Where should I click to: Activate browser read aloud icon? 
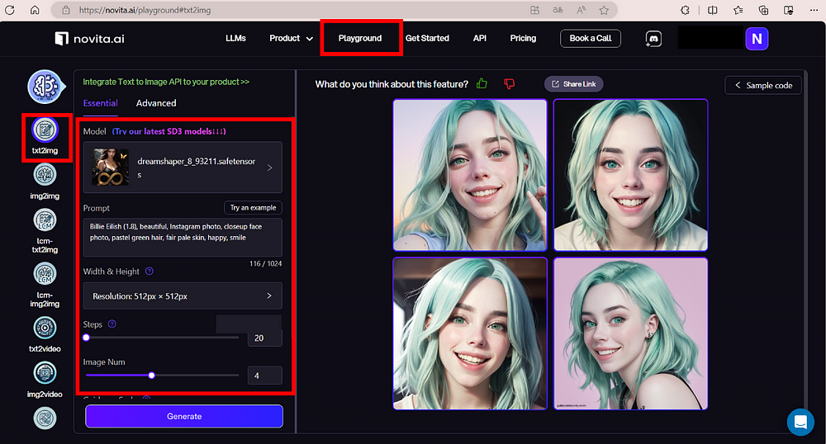[581, 10]
